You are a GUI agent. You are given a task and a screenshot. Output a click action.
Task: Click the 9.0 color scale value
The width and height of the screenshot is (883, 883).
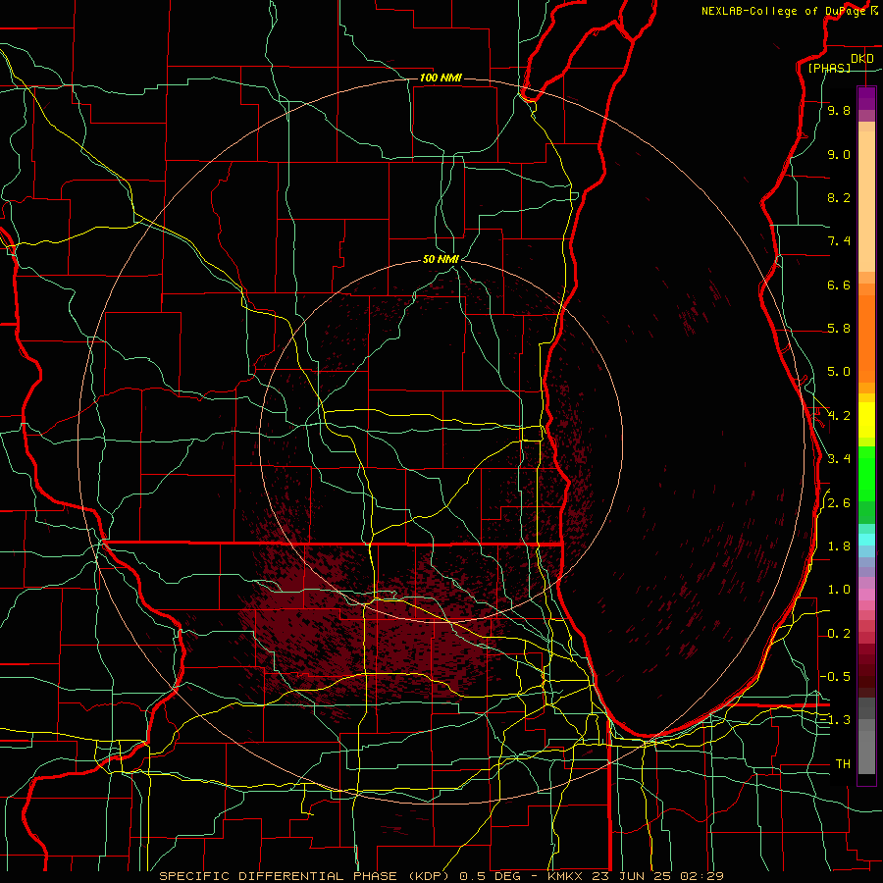coord(839,155)
